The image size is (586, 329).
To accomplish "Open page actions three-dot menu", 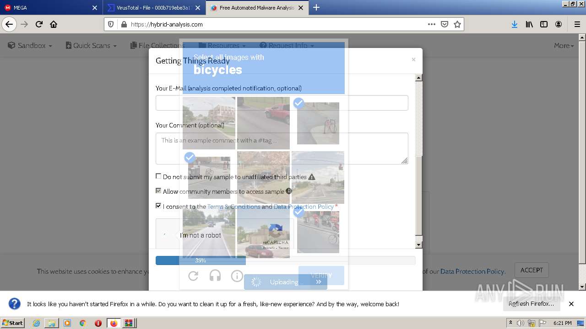I will [431, 24].
